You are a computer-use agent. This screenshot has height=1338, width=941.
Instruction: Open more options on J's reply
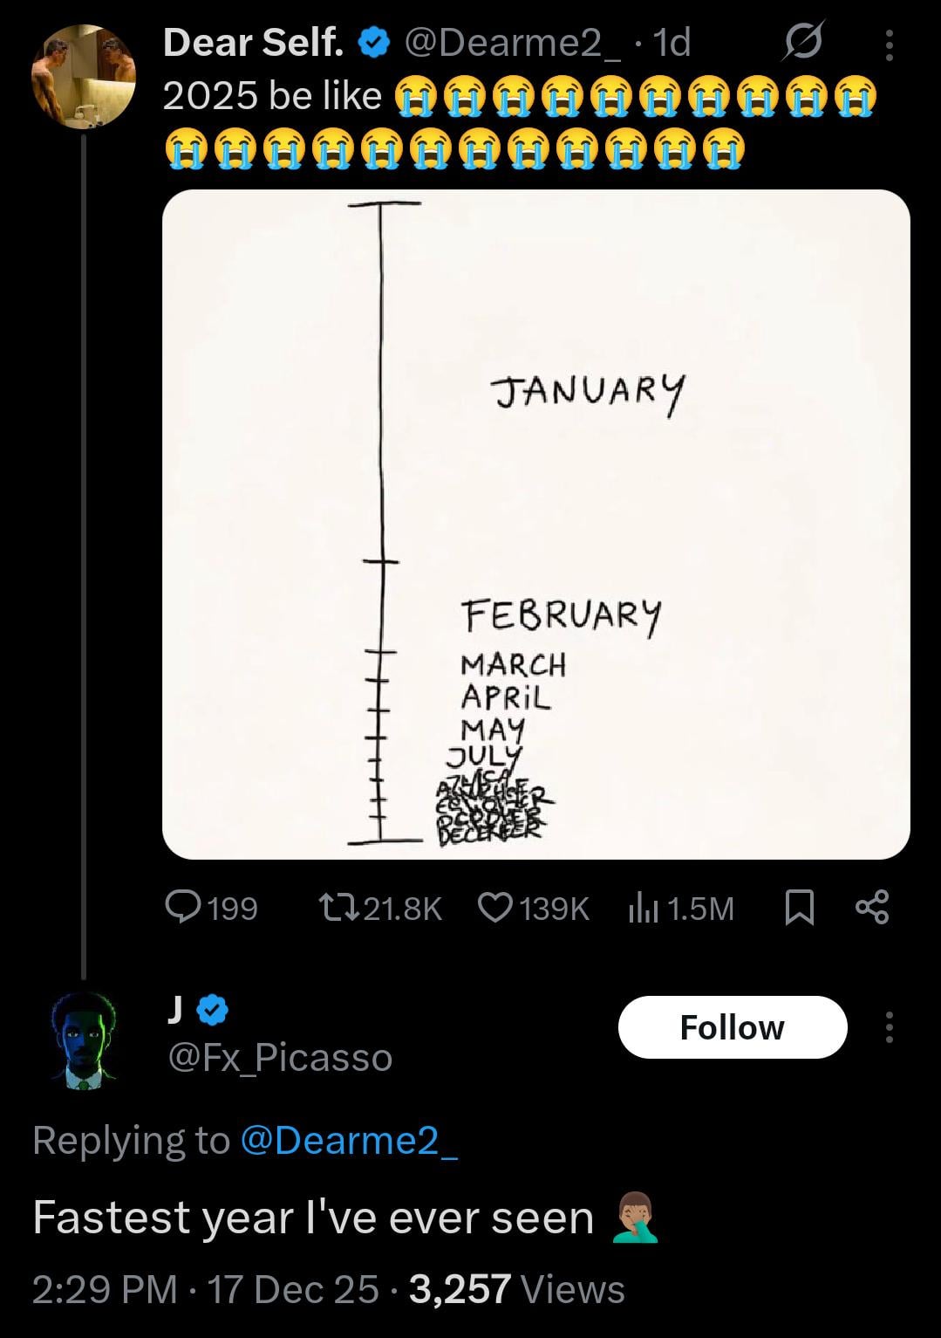tap(889, 1027)
